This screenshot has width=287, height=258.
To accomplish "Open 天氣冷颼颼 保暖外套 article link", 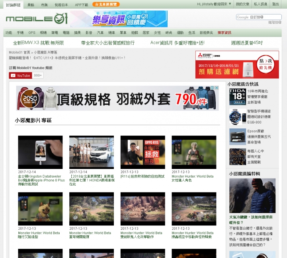I will pyautogui.click(x=251, y=220).
